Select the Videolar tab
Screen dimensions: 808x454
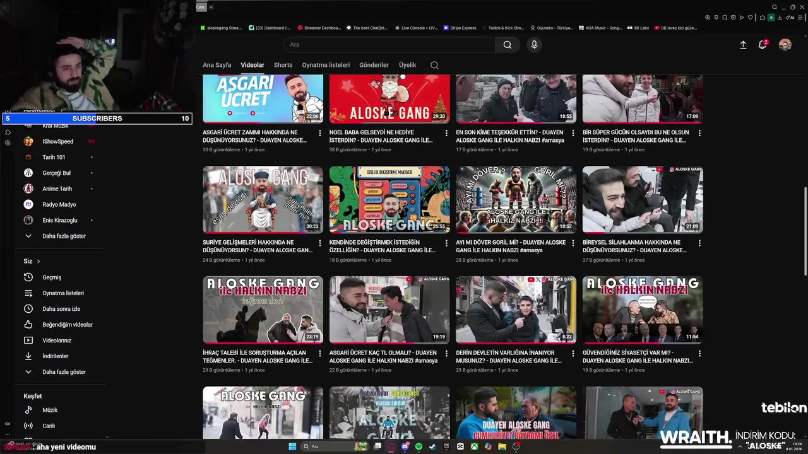coord(252,65)
